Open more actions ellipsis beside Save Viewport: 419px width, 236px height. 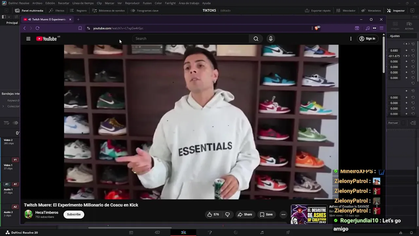click(283, 214)
